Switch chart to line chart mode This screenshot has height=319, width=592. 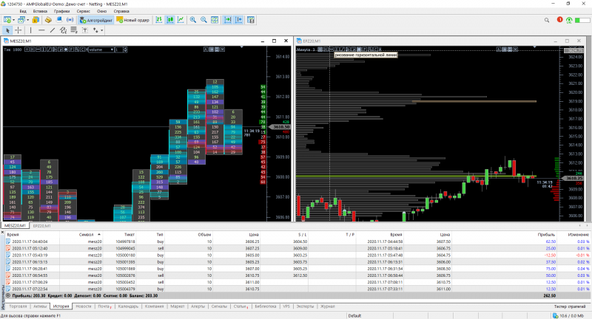coord(181,20)
